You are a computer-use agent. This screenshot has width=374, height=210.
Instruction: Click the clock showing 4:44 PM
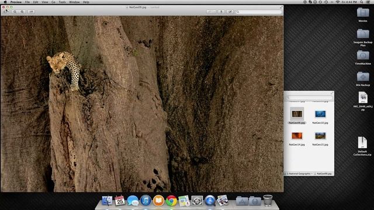tap(349, 2)
